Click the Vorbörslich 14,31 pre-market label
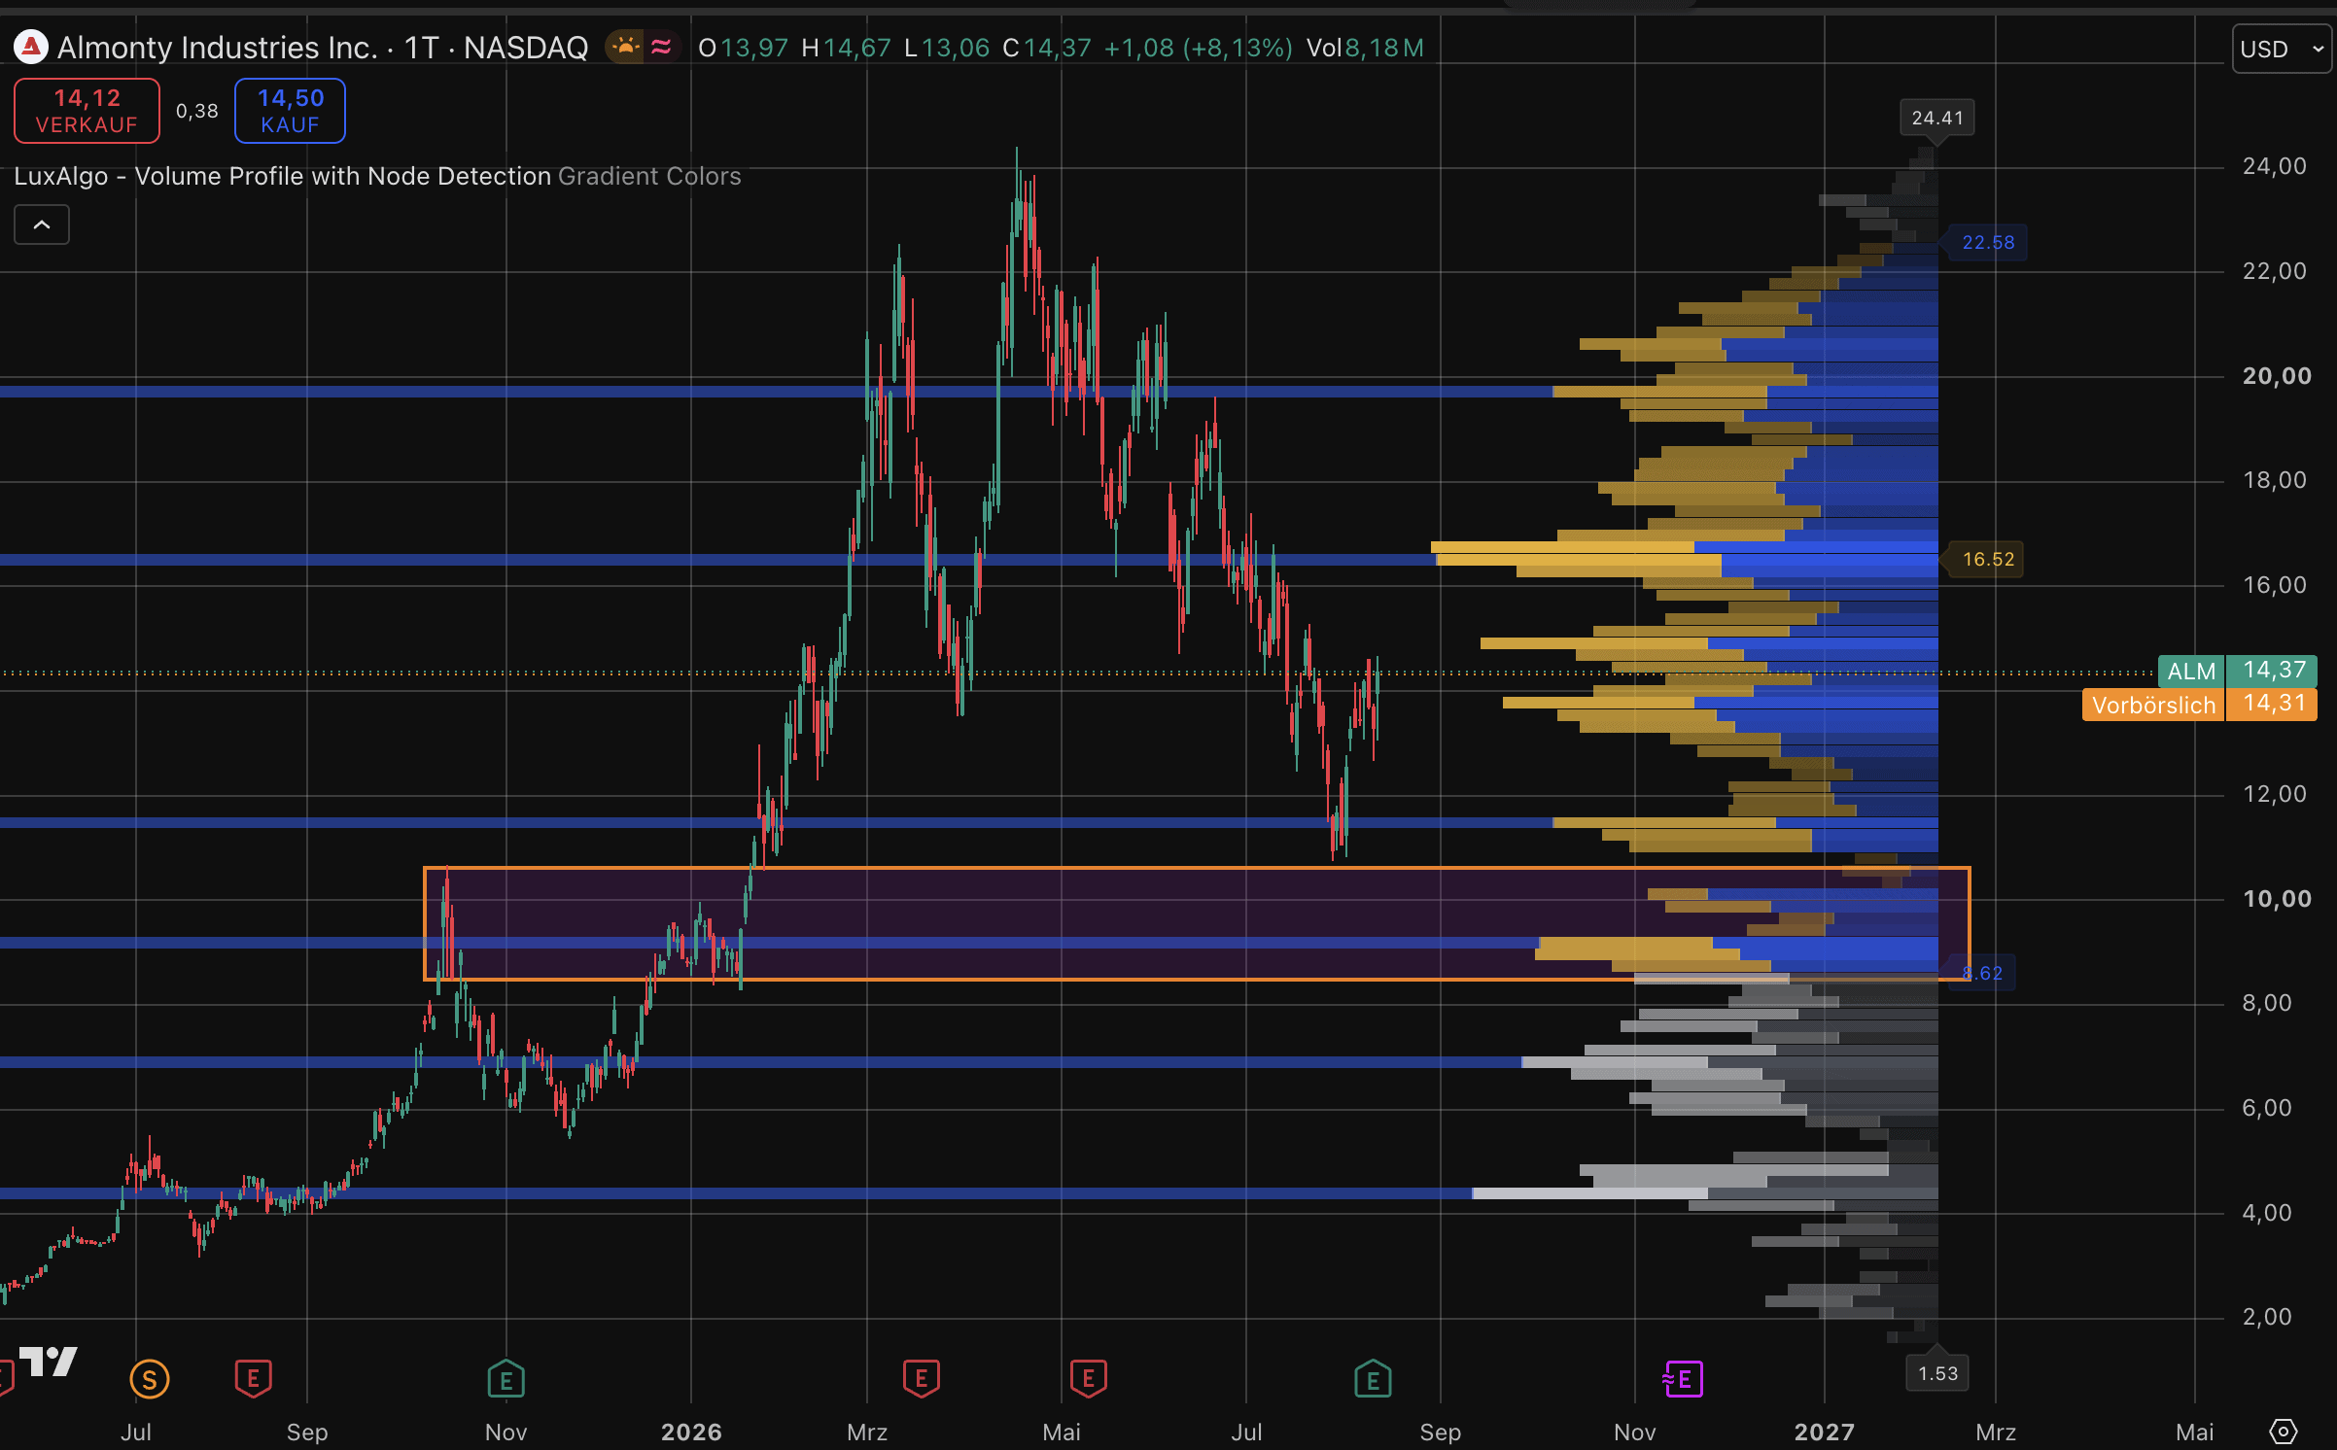Image resolution: width=2337 pixels, height=1450 pixels. [2200, 704]
